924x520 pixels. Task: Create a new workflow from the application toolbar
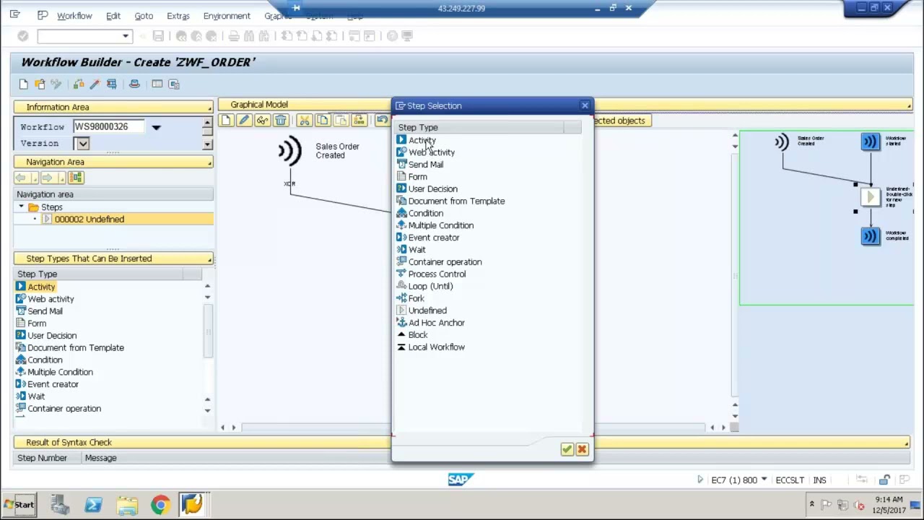[23, 84]
